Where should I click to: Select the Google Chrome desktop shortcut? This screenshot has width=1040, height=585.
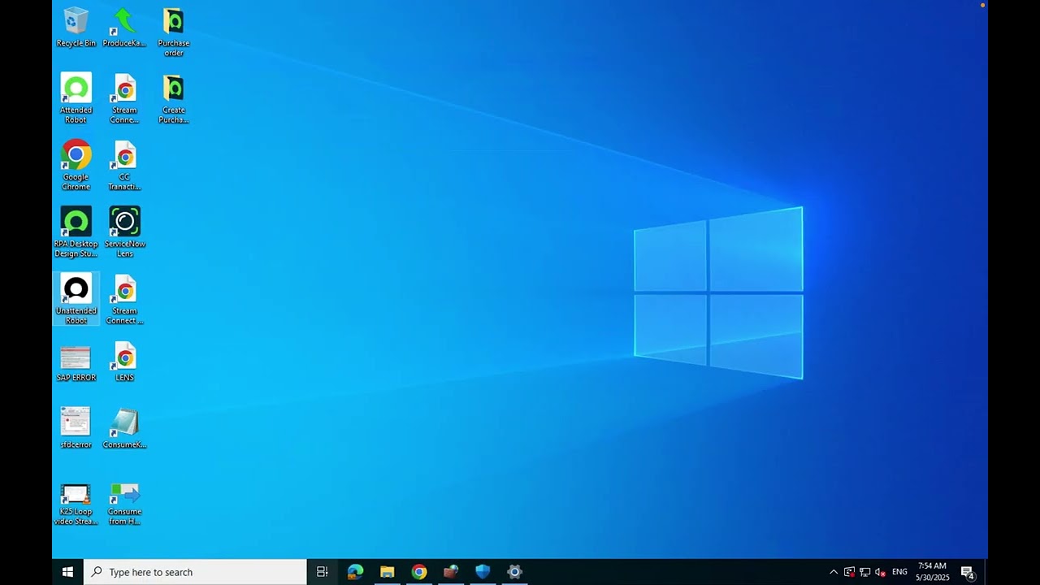click(x=76, y=165)
